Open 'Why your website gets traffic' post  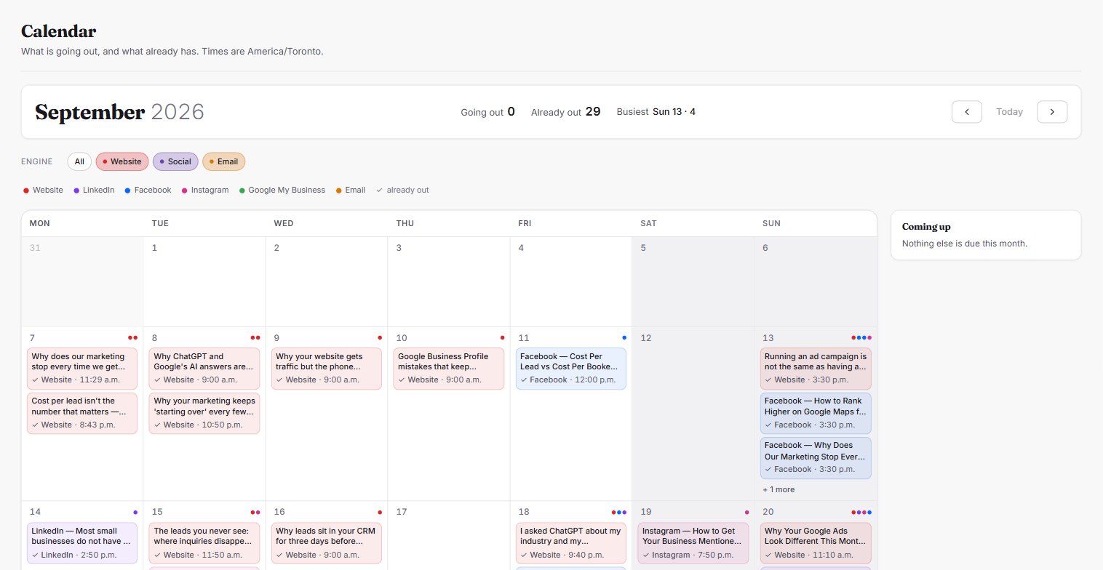tap(327, 369)
